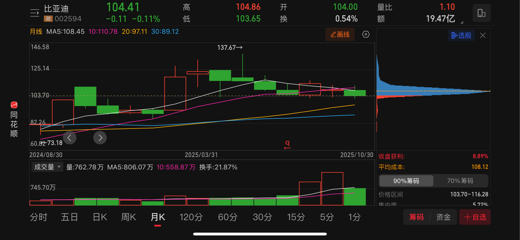The image size is (520, 240).
Task: Tap the high price 104.86
Action: click(248, 7)
